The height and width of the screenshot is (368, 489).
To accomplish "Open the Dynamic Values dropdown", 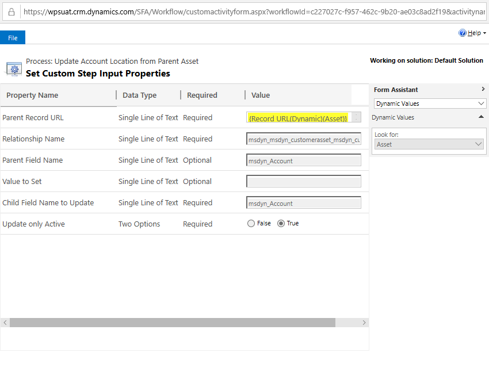I will pyautogui.click(x=430, y=103).
